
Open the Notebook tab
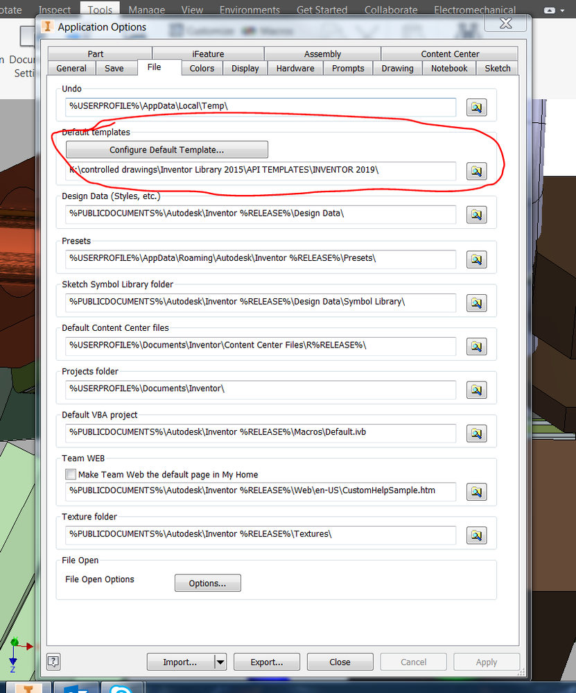coord(449,69)
